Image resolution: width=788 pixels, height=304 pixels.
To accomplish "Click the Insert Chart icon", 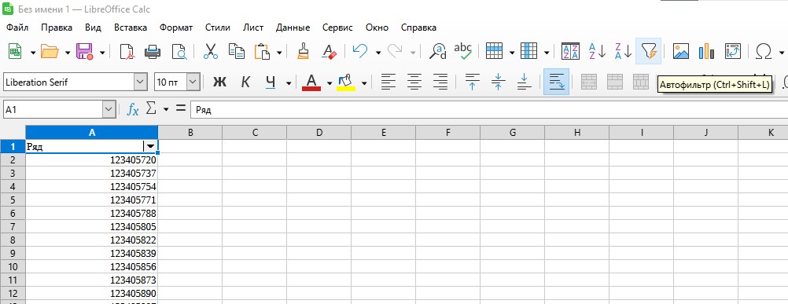I will click(706, 51).
